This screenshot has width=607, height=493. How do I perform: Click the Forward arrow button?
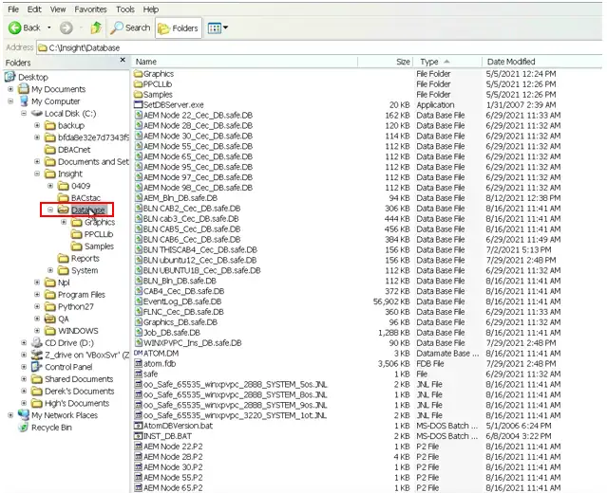click(x=66, y=27)
